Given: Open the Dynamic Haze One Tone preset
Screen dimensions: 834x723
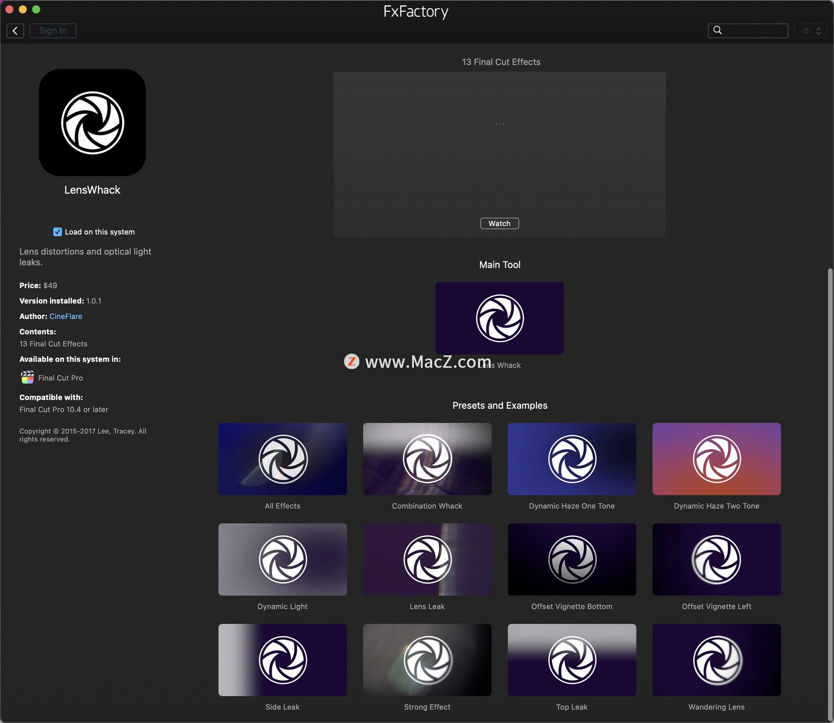Looking at the screenshot, I should [x=572, y=459].
